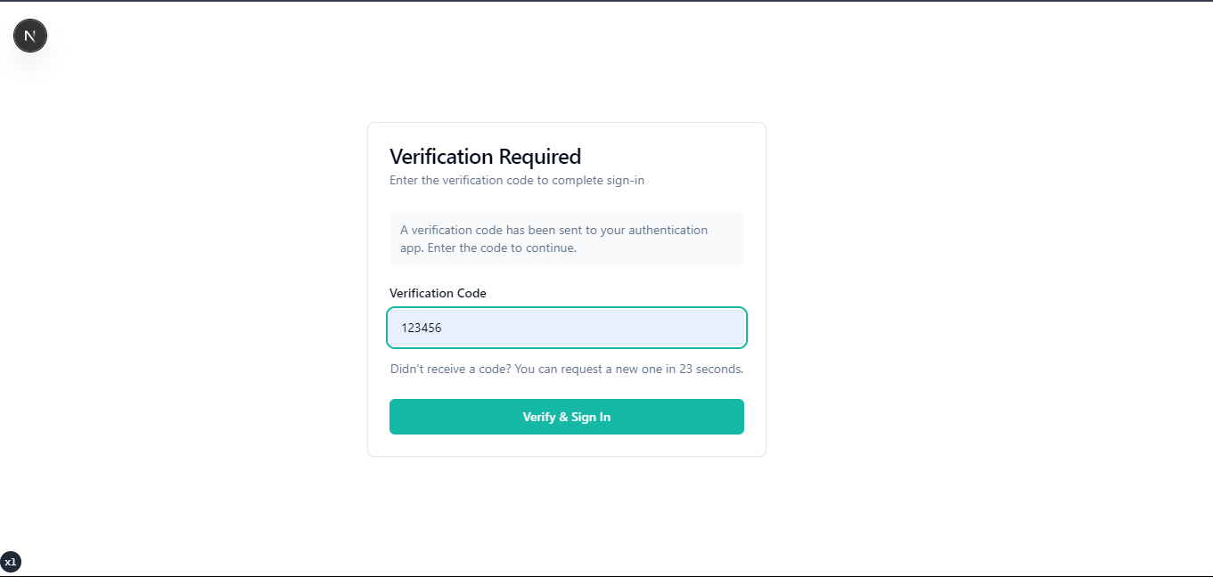The width and height of the screenshot is (1213, 577).
Task: Click the authentication app info message box
Action: (x=566, y=239)
